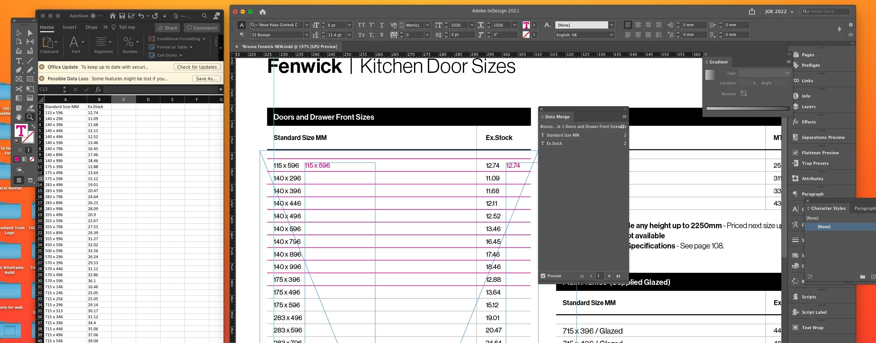Switch to Excel Draw tab
876x343 pixels.
pos(91,27)
